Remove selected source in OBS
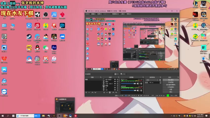Image resolution: width=210 pixels, height=118 pixels. coord(107,93)
